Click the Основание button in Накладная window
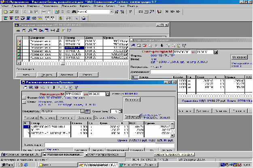The height and width of the screenshot is (168, 253). [x=132, y=100]
